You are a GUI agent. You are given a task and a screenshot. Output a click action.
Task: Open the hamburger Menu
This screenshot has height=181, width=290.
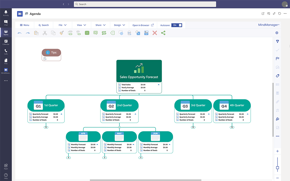click(25, 25)
